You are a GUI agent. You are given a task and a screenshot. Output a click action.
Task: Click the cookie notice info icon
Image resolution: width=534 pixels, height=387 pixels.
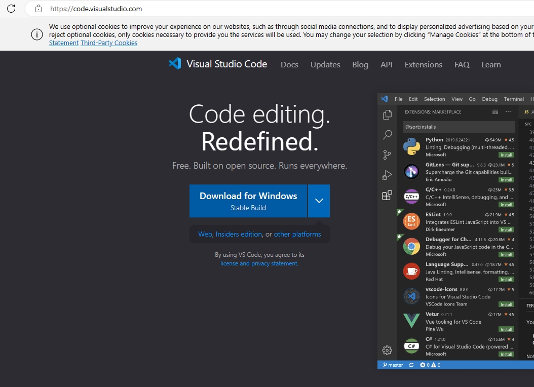tap(37, 34)
